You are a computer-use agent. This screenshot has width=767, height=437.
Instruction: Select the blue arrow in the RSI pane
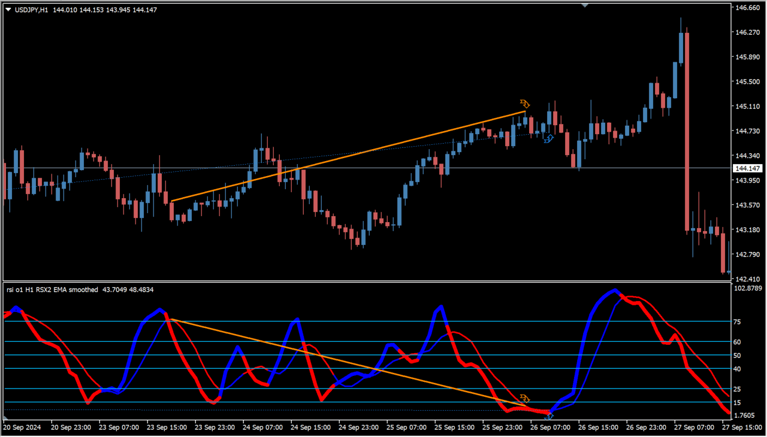pyautogui.click(x=549, y=415)
